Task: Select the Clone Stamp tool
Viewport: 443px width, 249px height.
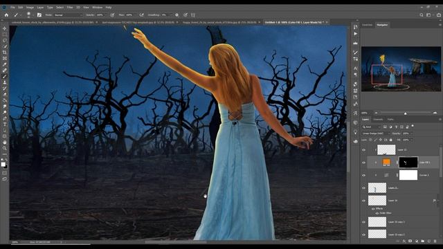Action: pyautogui.click(x=5, y=82)
